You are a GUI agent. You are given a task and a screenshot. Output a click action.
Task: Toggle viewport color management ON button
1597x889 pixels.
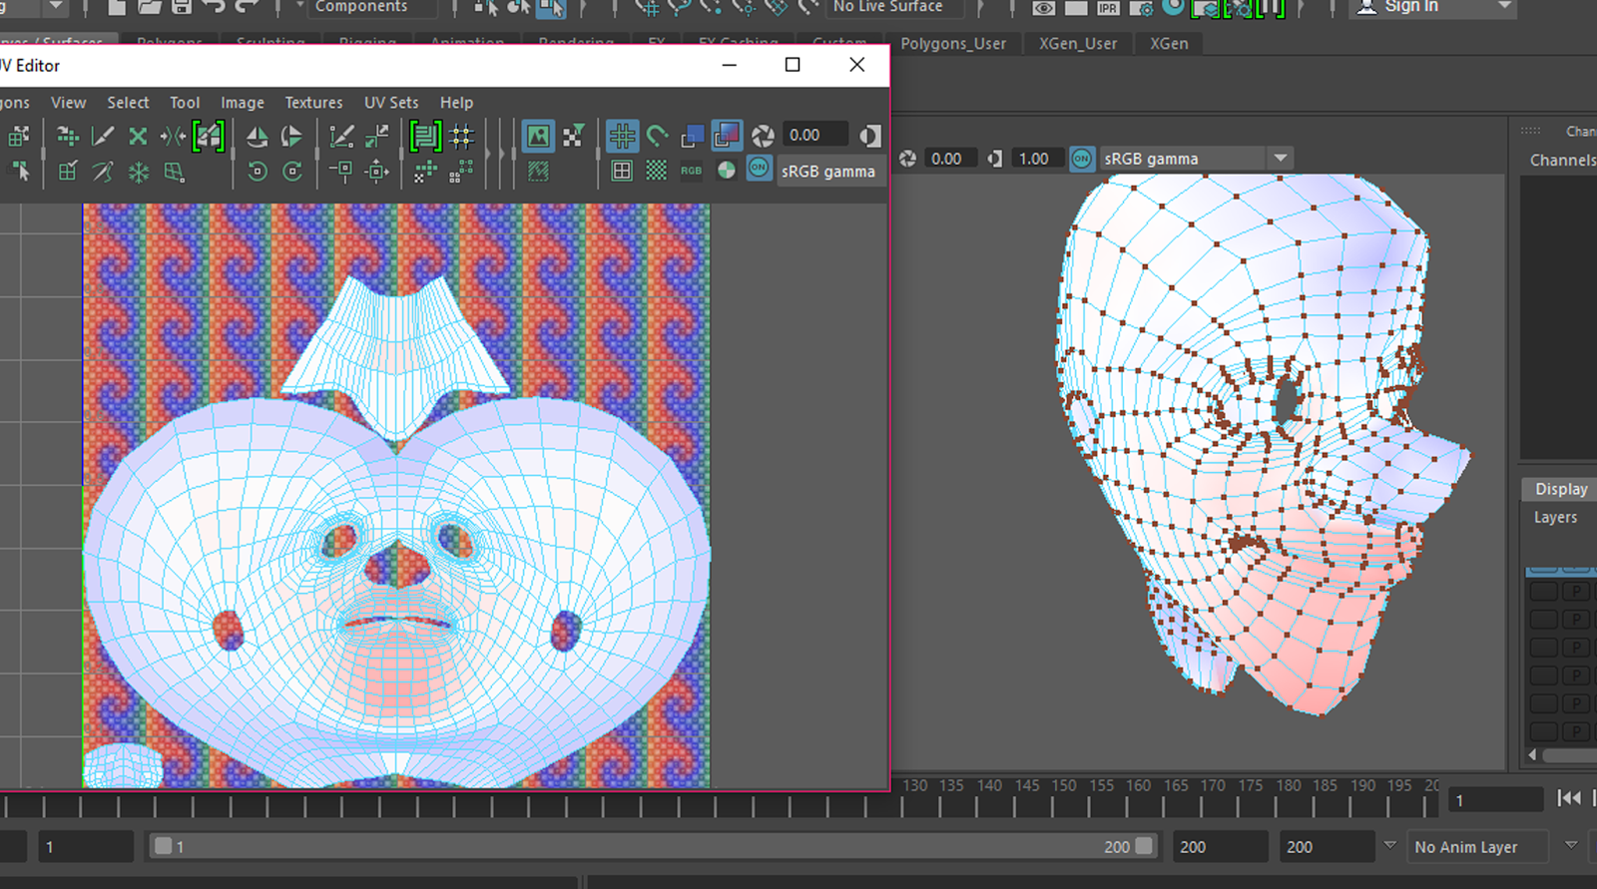(x=1081, y=159)
